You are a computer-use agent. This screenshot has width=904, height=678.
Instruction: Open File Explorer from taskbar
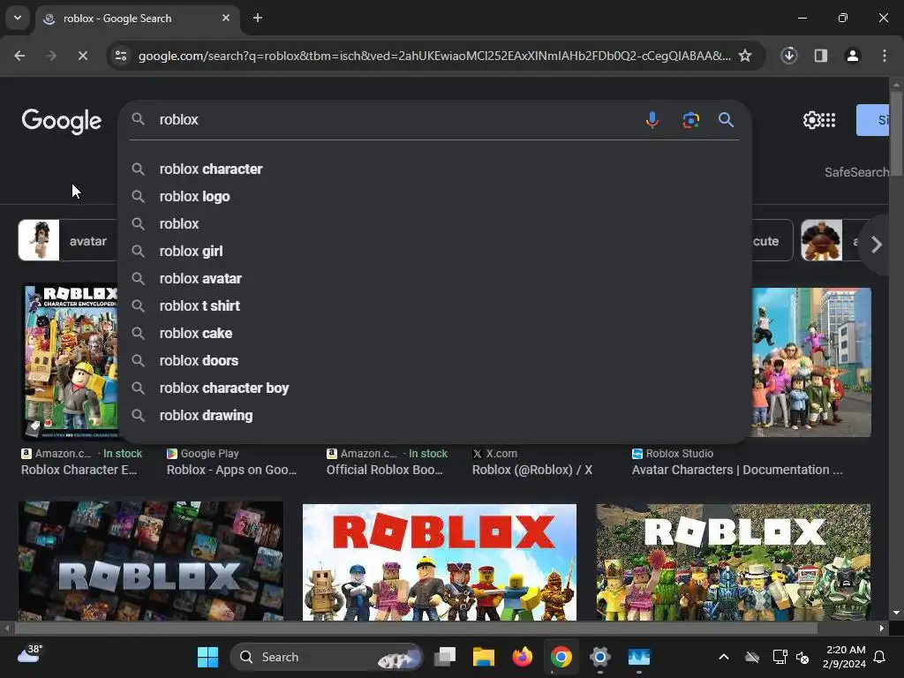pos(483,657)
